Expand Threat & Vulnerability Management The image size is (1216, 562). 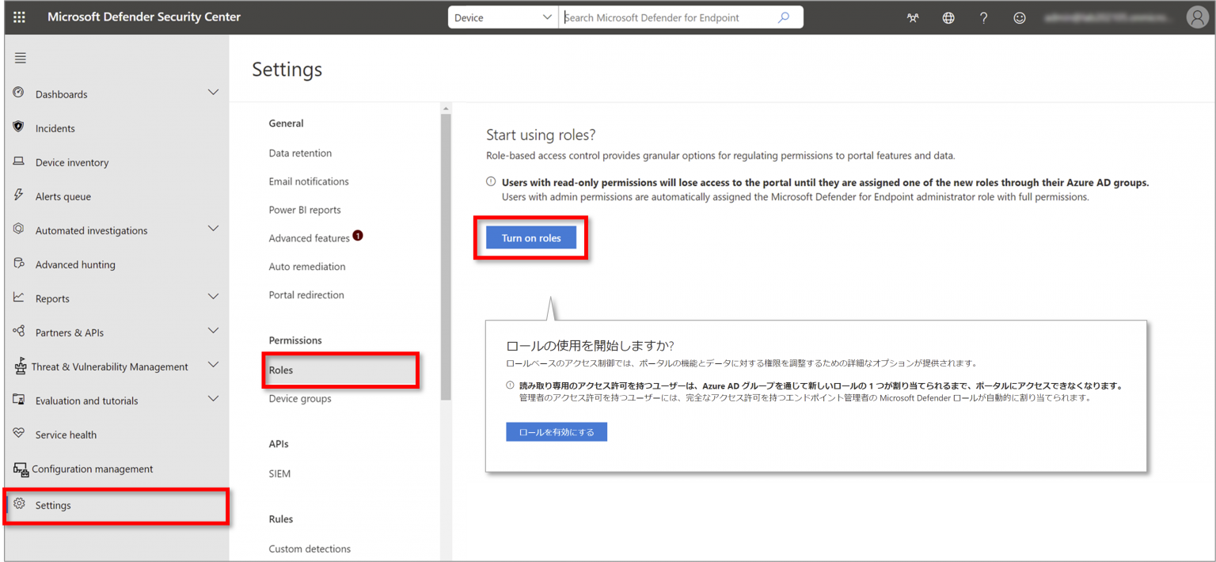(x=212, y=366)
